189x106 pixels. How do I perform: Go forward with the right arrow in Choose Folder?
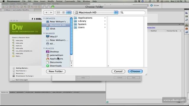pos(51,12)
